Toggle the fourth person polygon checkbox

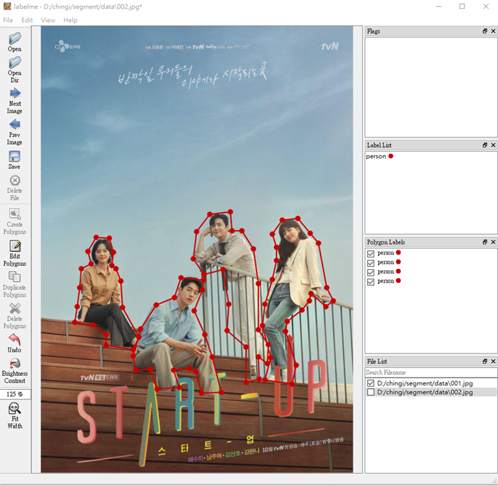coord(370,282)
